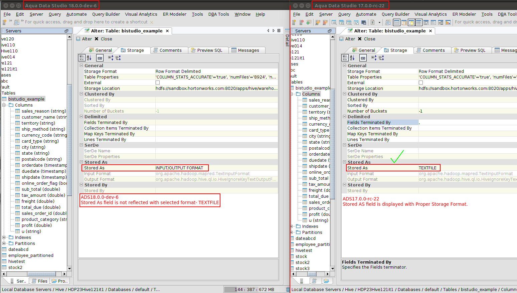Open Visual Analytics menu in right window
Image resolution: width=517 pixels, height=293 pixels.
430,14
